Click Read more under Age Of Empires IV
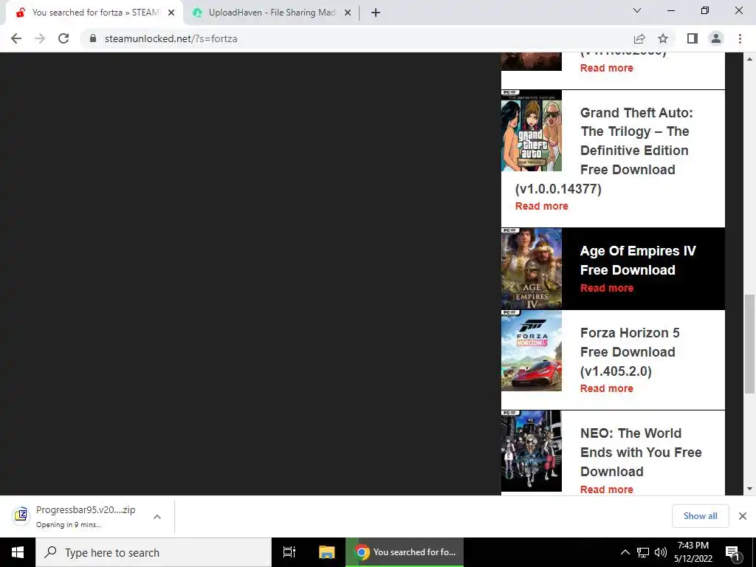 tap(607, 288)
